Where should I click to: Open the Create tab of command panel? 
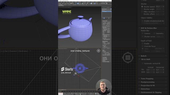point(102,8)
